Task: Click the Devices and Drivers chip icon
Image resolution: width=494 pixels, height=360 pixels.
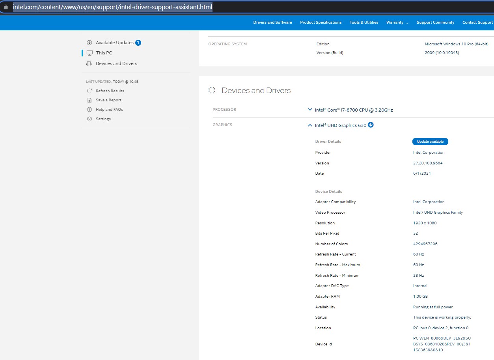Action: click(88, 63)
